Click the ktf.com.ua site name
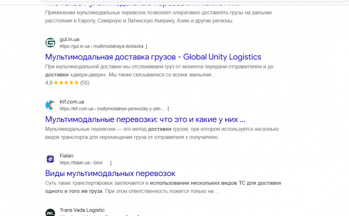Screen dimensions: 349x216 point(72,102)
